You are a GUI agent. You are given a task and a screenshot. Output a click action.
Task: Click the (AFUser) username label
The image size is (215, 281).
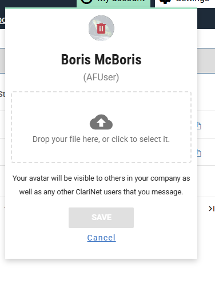tap(101, 78)
